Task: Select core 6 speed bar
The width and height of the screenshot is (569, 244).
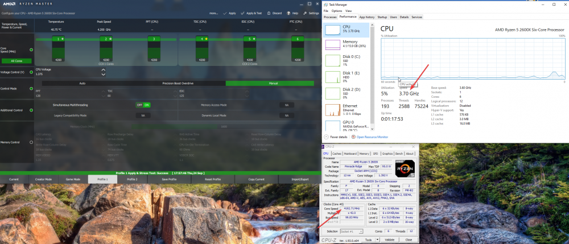Action: 298,49
